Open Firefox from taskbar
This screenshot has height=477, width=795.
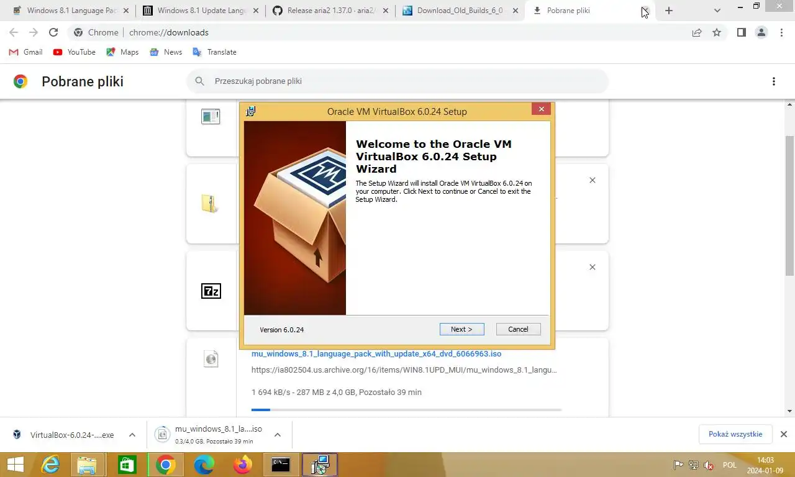click(242, 465)
